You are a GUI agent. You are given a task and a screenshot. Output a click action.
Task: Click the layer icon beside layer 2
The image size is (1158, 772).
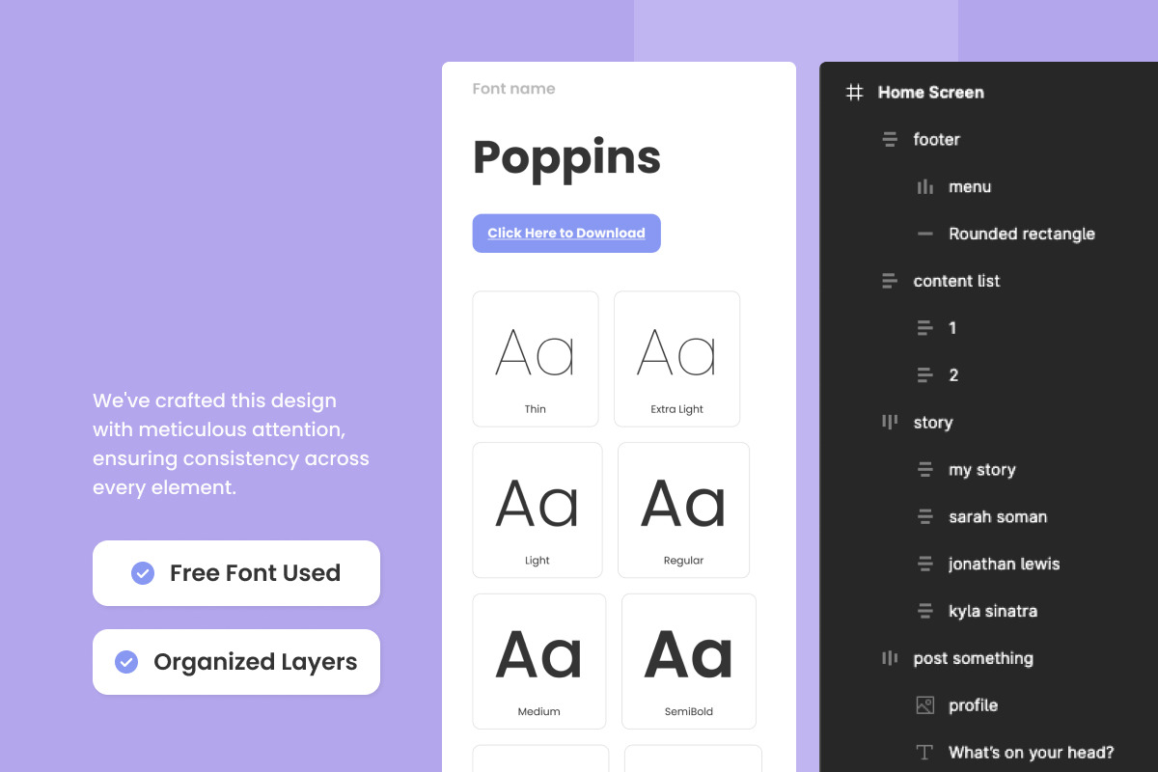925,375
